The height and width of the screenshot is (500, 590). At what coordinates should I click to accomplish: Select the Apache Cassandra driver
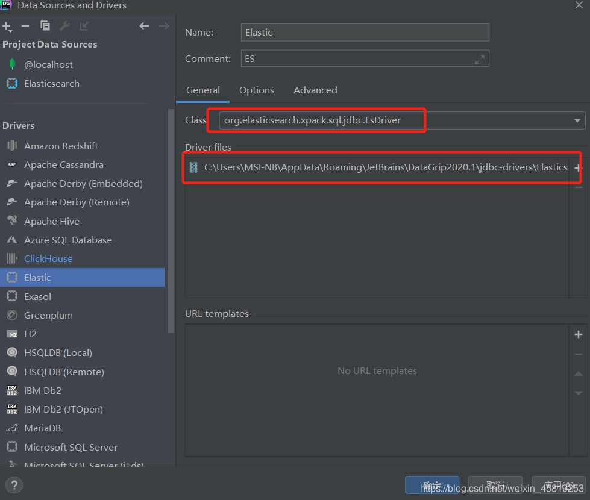pos(82,165)
